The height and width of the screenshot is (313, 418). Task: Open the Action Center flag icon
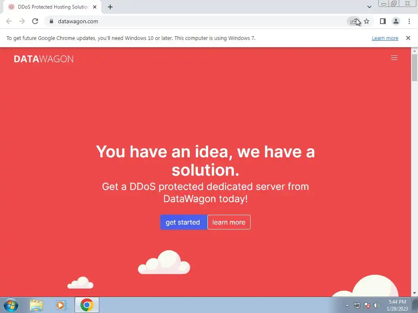(x=367, y=305)
